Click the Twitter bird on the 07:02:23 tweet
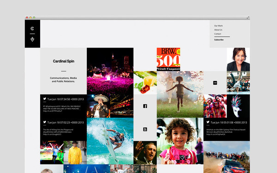Image resolution: width=277 pixels, height=173 pixels. (x=45, y=122)
